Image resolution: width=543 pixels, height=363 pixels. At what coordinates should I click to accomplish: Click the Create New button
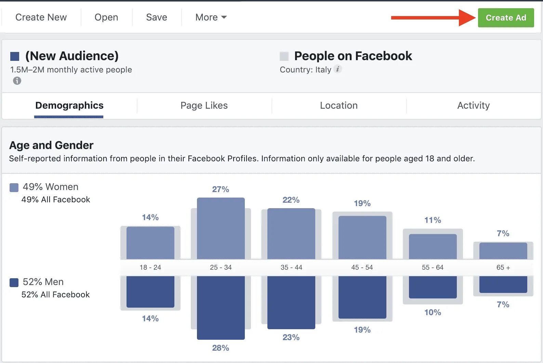(41, 17)
